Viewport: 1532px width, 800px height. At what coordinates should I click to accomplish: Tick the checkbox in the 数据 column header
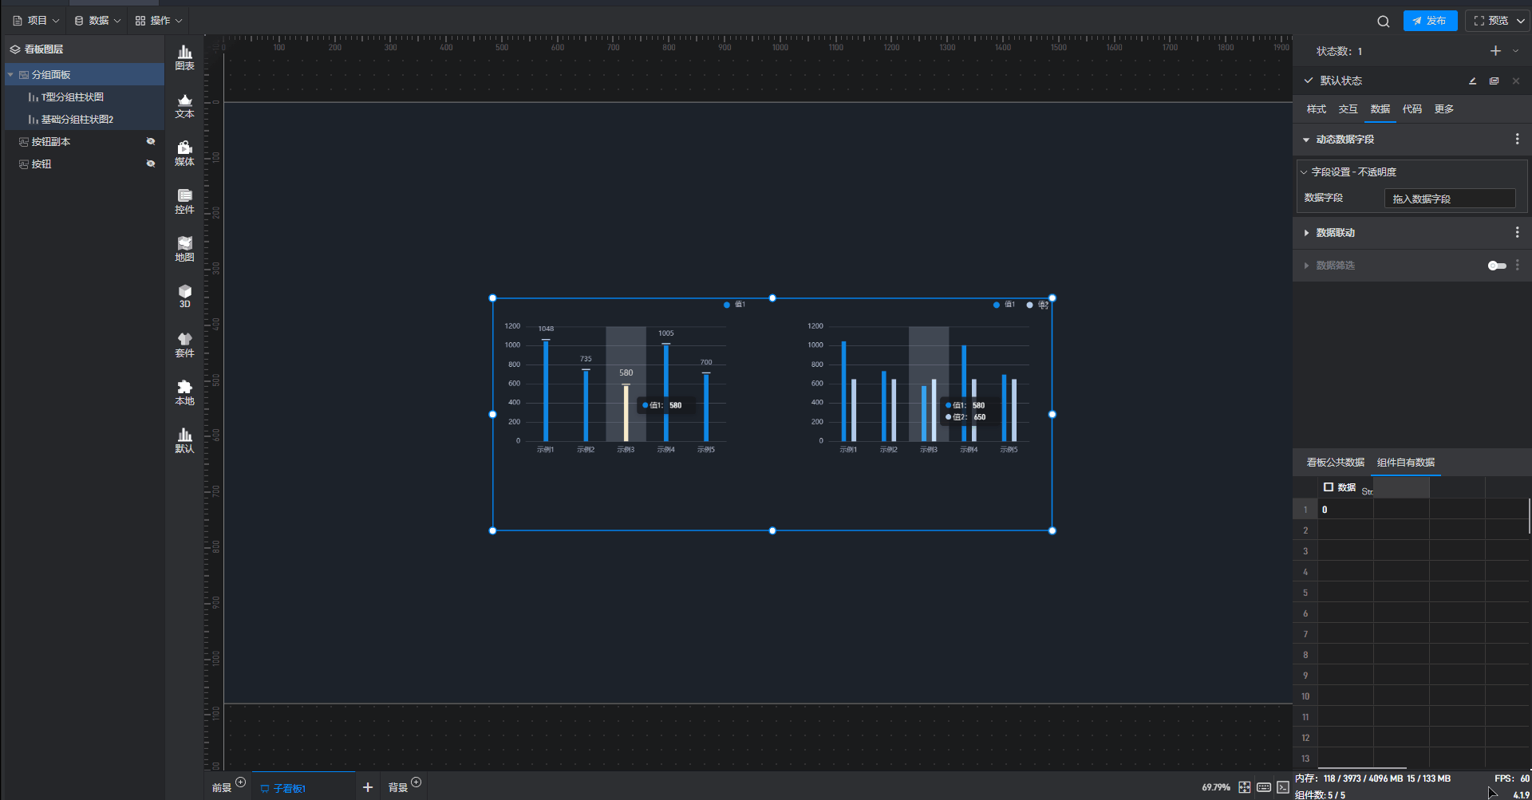tap(1329, 487)
